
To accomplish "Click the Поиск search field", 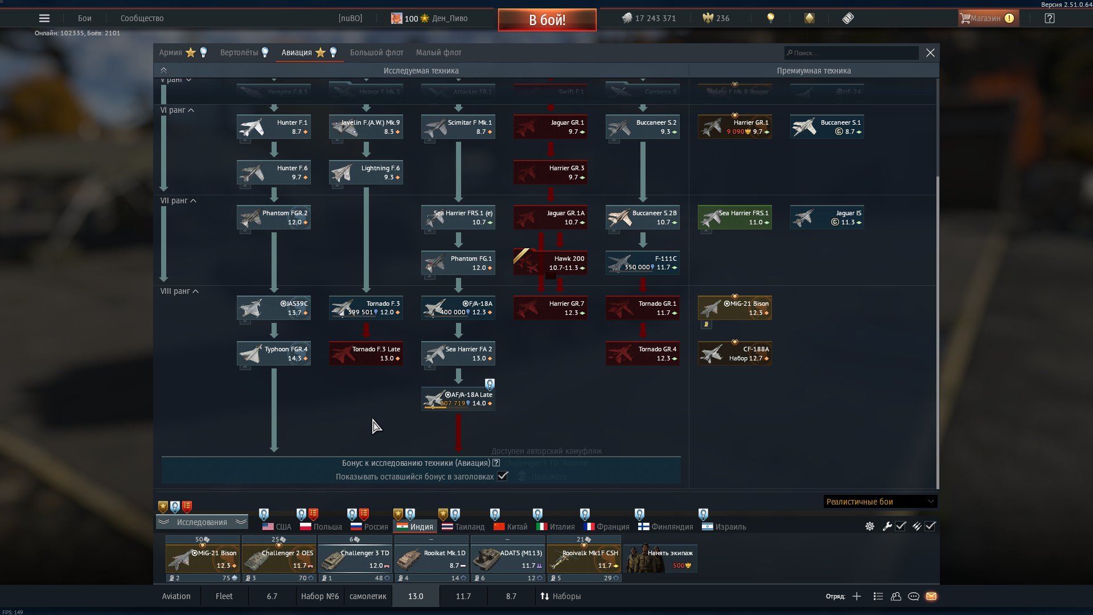I will [x=851, y=53].
